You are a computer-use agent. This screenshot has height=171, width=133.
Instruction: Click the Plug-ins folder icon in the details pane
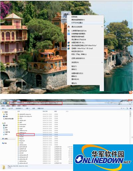(4, 167)
